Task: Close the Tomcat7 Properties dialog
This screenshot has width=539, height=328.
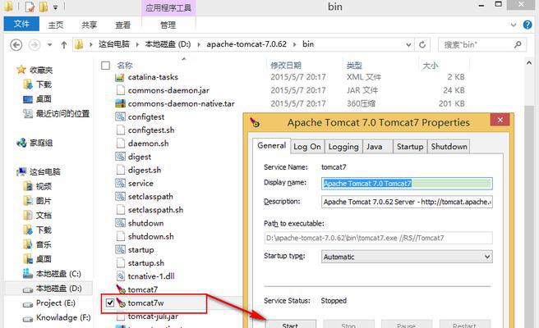Action: 500,120
